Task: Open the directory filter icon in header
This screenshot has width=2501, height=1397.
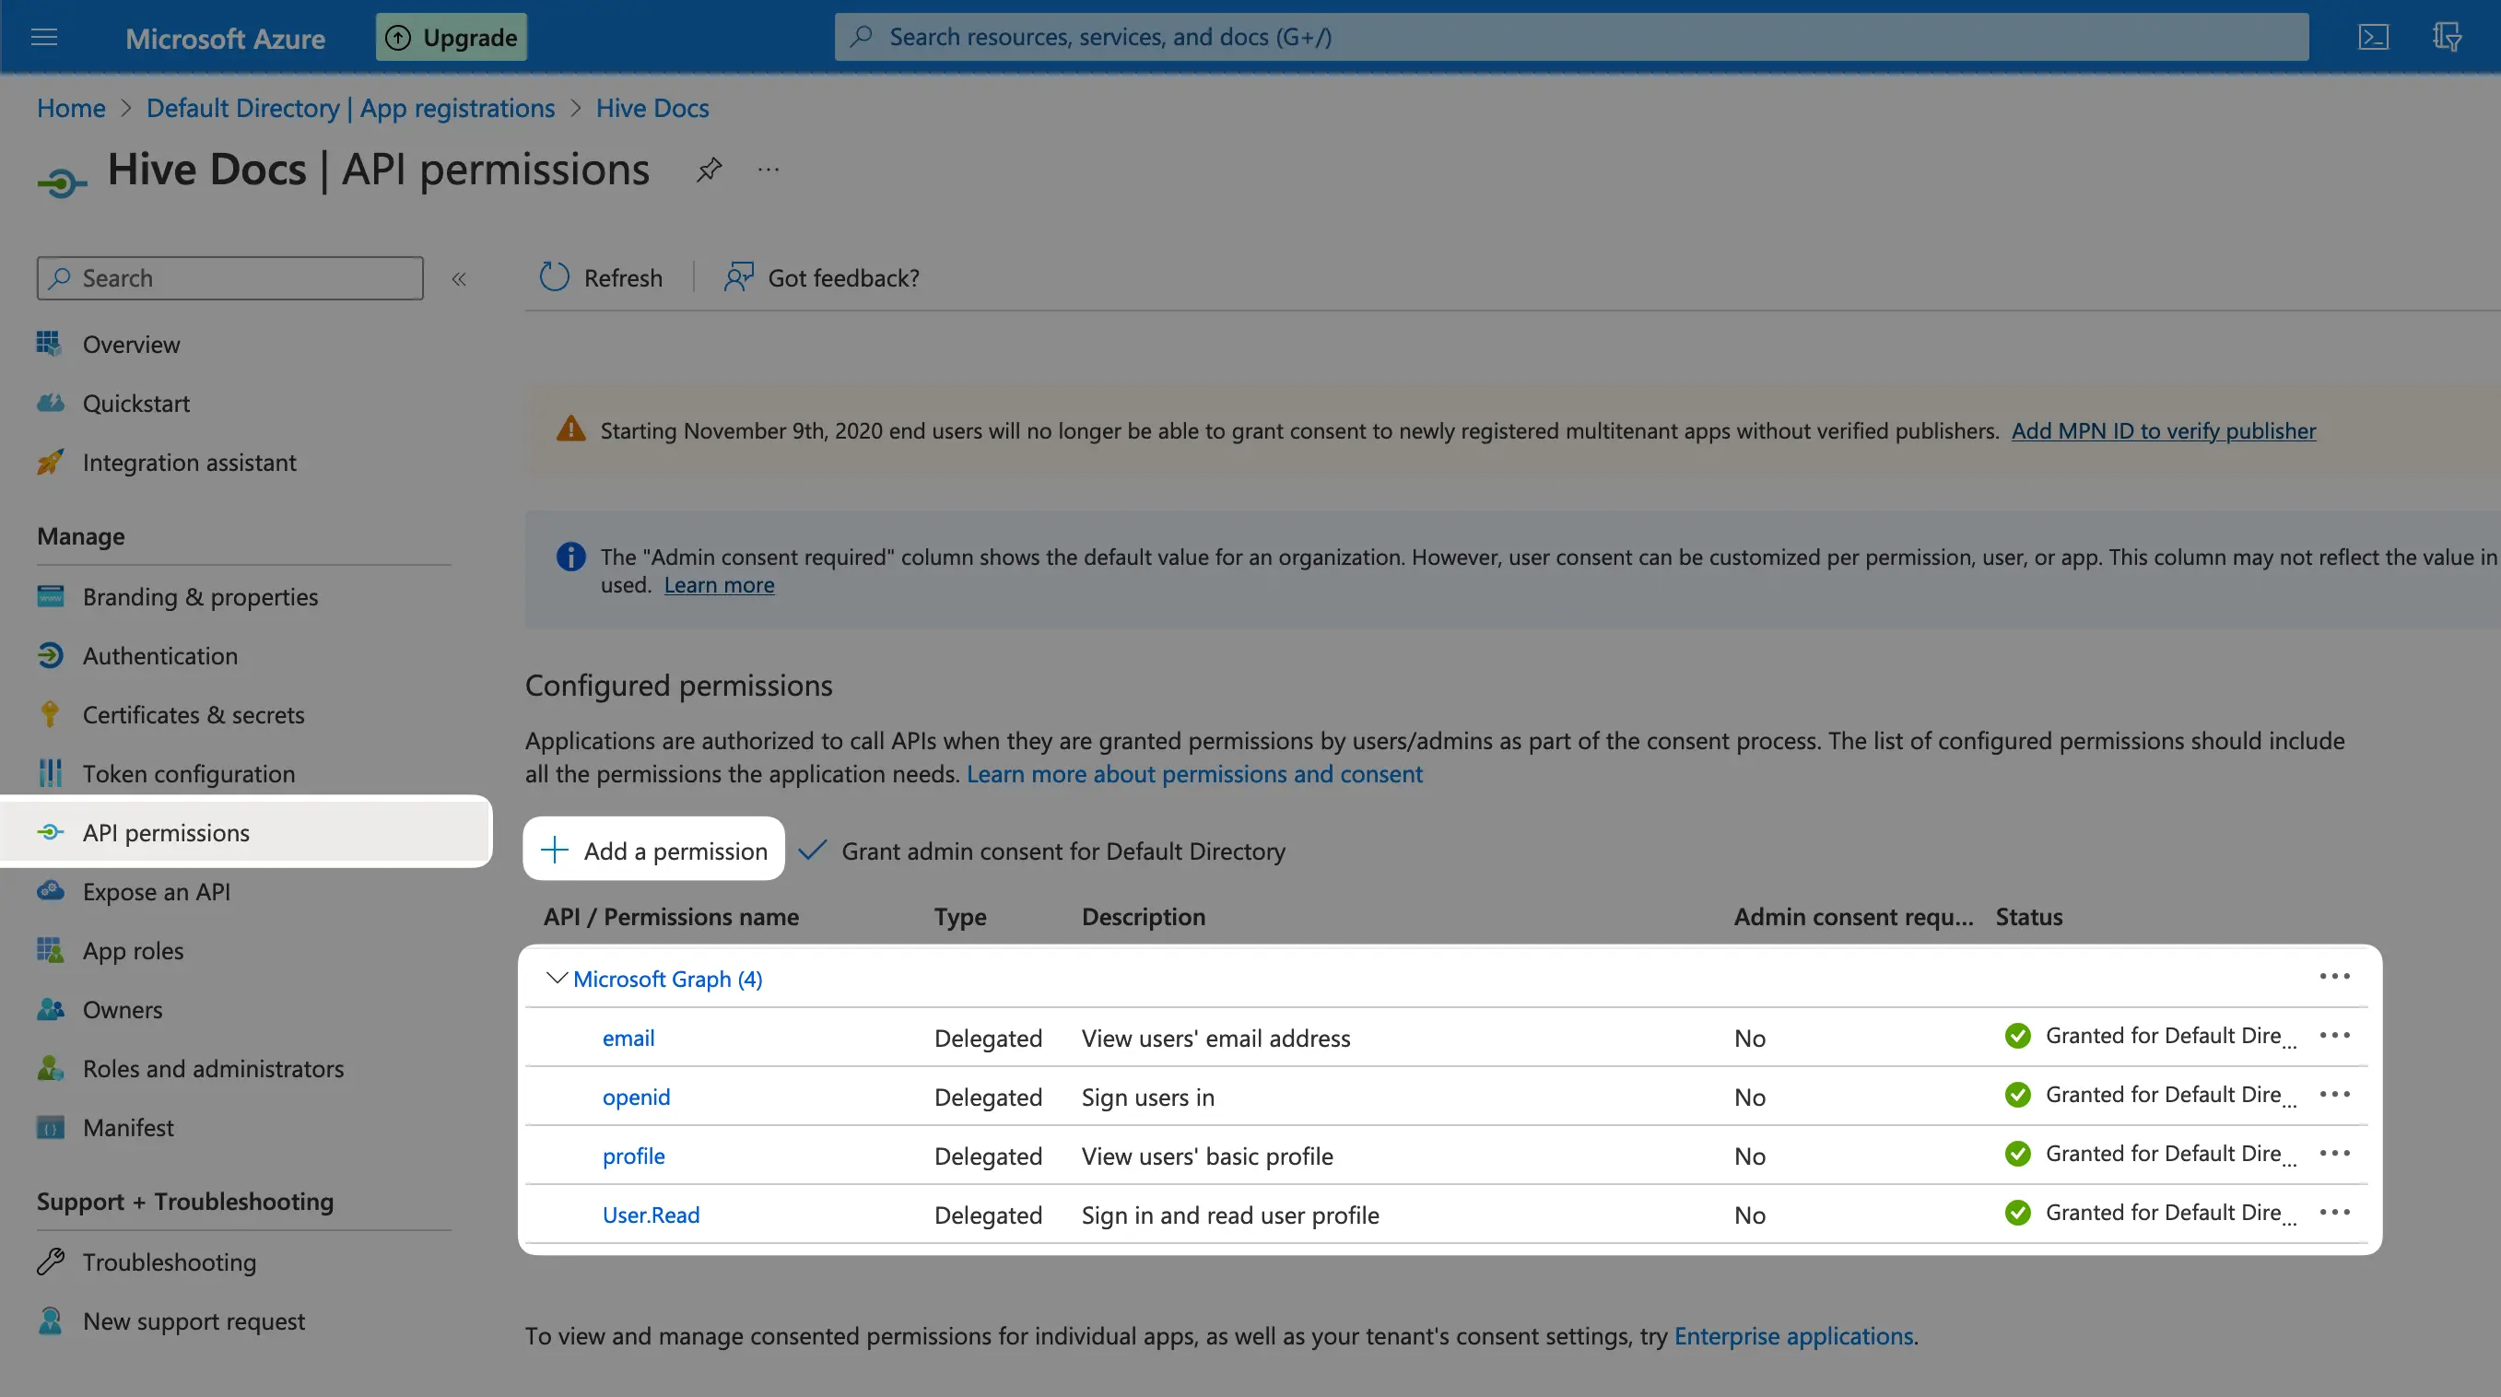Action: click(x=2447, y=37)
